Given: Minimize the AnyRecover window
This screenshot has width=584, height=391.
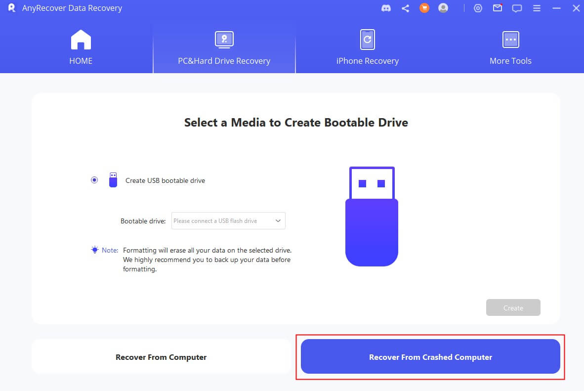Looking at the screenshot, I should 556,8.
